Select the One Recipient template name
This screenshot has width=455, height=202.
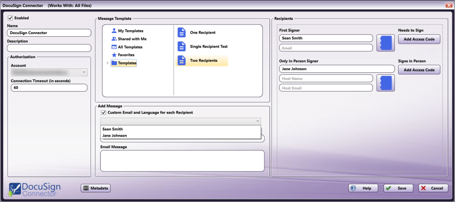click(x=203, y=33)
